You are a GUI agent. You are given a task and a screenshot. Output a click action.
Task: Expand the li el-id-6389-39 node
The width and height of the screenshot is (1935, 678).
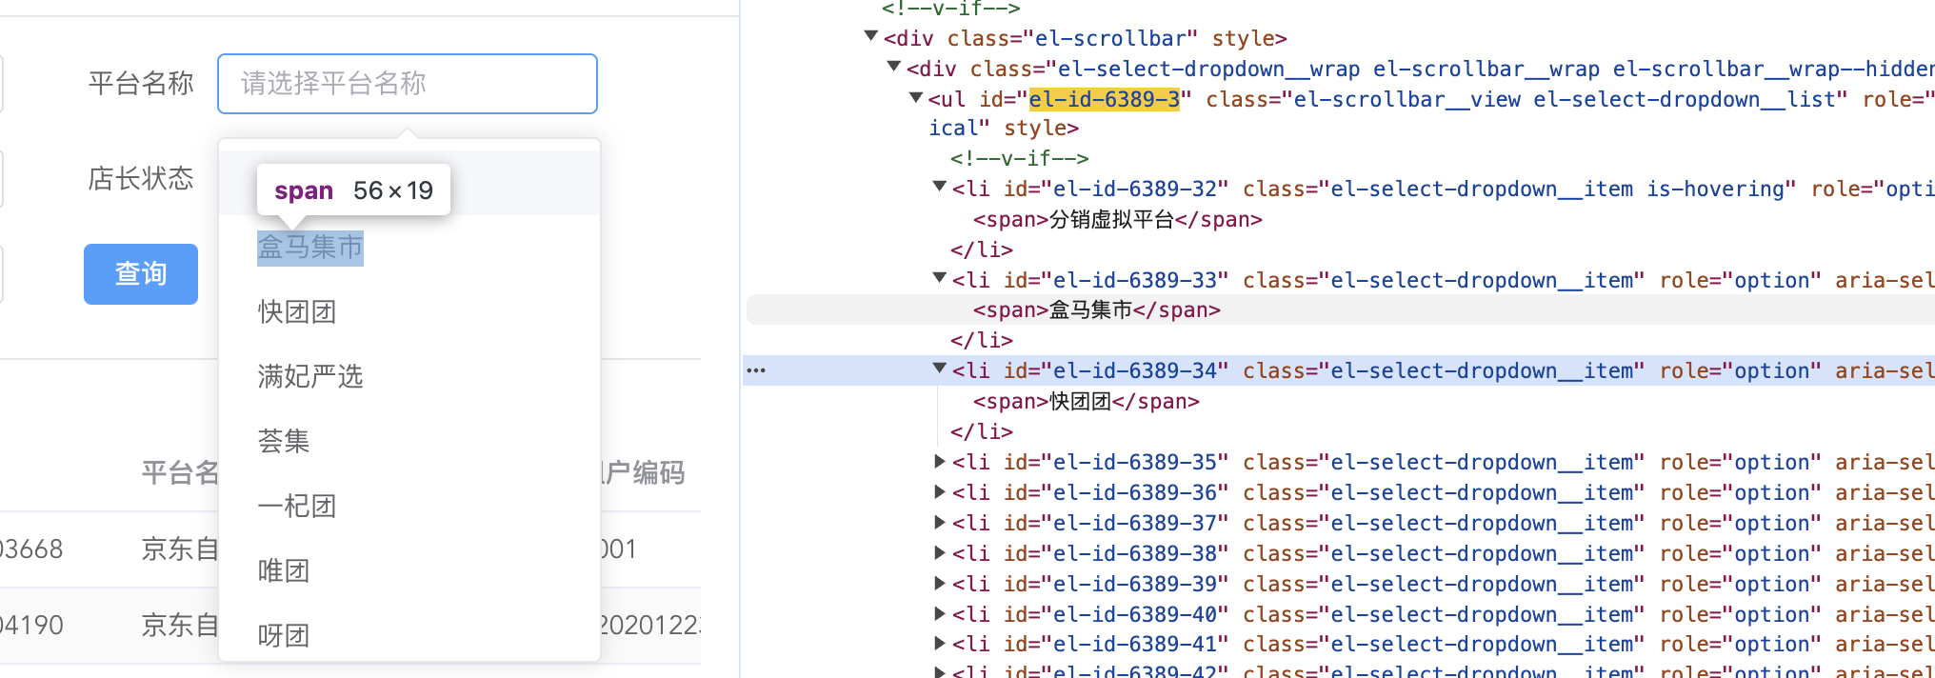939,583
